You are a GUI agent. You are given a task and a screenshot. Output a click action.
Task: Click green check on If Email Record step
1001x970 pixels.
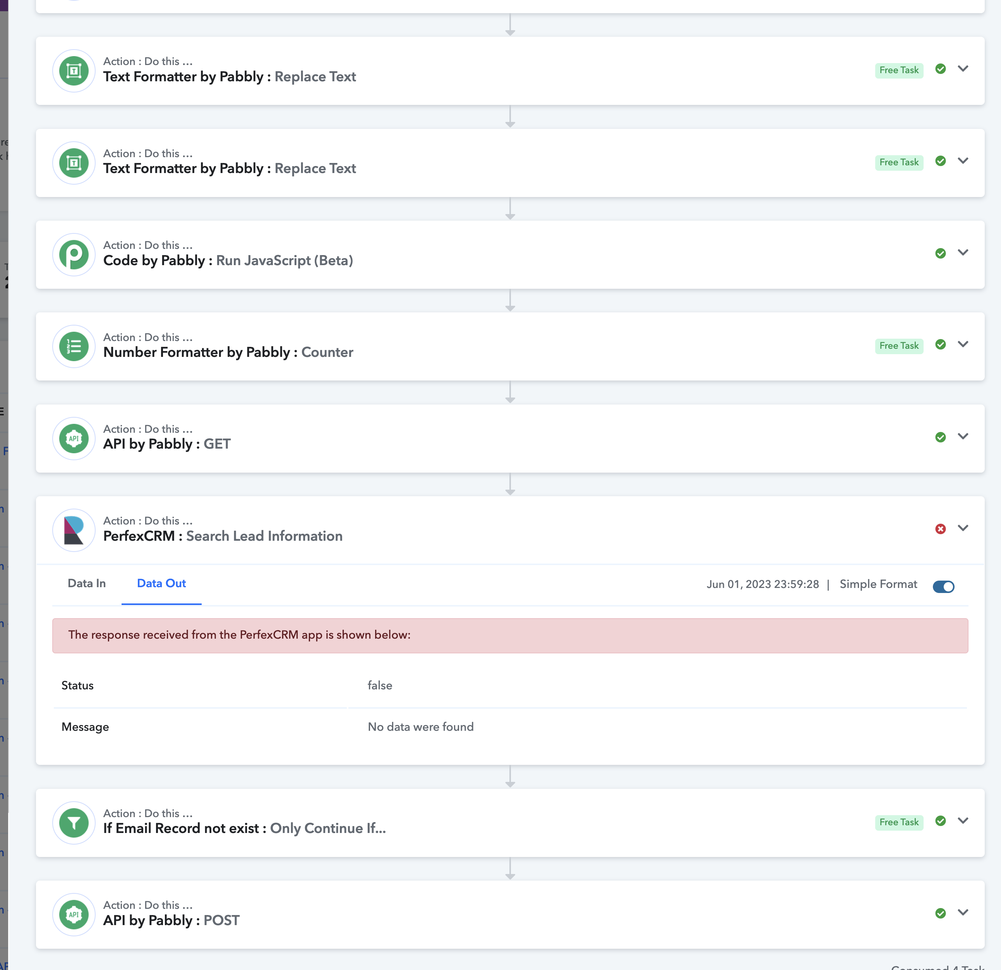click(x=940, y=821)
